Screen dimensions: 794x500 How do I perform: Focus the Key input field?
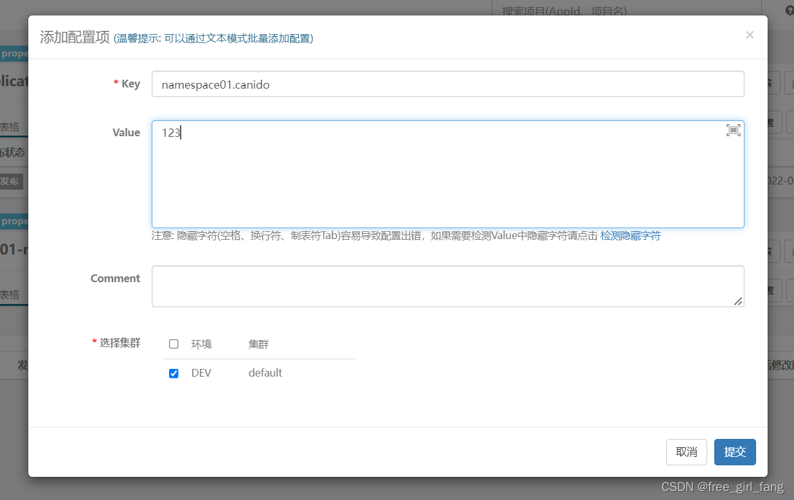[x=448, y=84]
